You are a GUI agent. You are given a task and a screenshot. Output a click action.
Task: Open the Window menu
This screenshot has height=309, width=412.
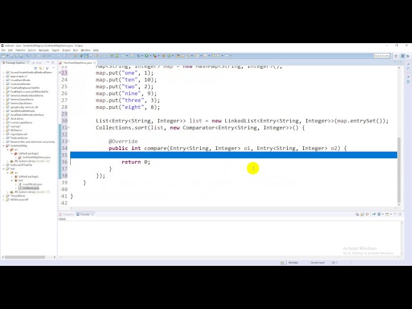[x=86, y=50]
